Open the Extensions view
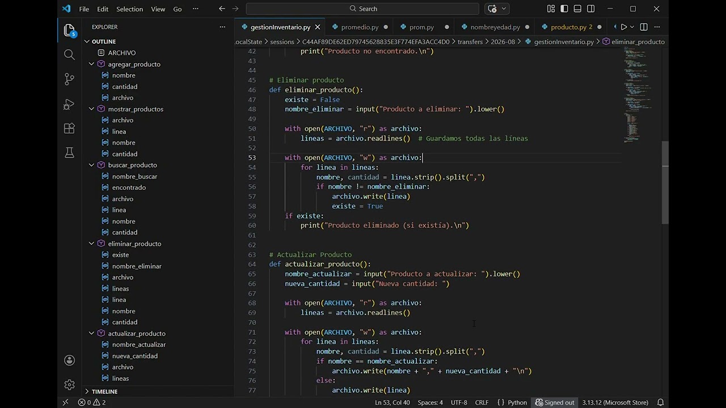 click(x=69, y=129)
